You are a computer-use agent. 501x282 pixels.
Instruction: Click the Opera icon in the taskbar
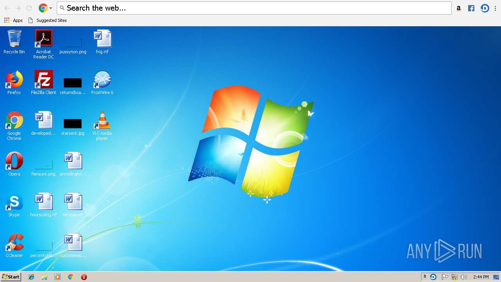pyautogui.click(x=84, y=277)
